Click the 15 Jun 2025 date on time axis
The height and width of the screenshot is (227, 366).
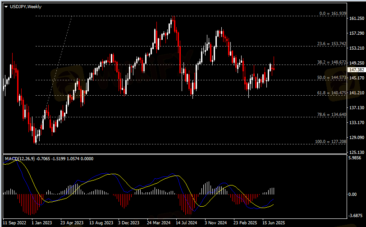[x=273, y=223]
